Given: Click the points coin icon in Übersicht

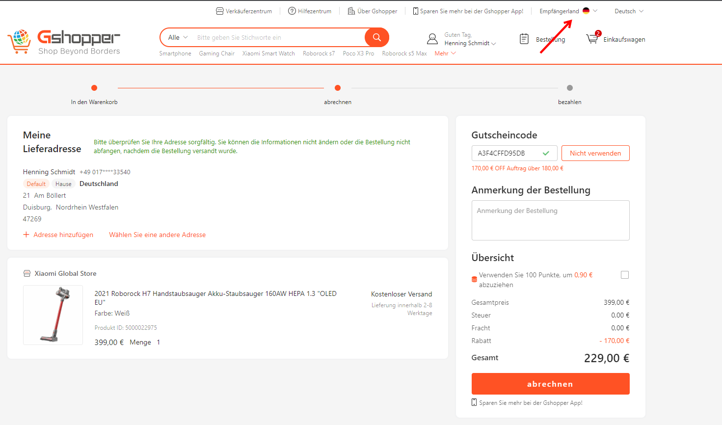Looking at the screenshot, I should [x=474, y=279].
